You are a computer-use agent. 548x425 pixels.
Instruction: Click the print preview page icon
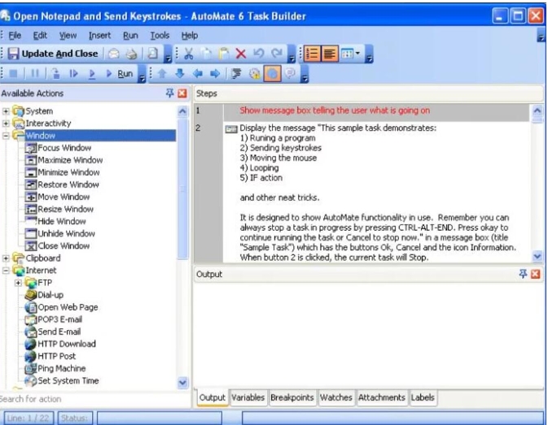click(x=153, y=54)
